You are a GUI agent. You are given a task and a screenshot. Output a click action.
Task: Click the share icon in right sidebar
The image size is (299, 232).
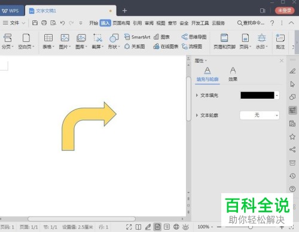pos(292,149)
